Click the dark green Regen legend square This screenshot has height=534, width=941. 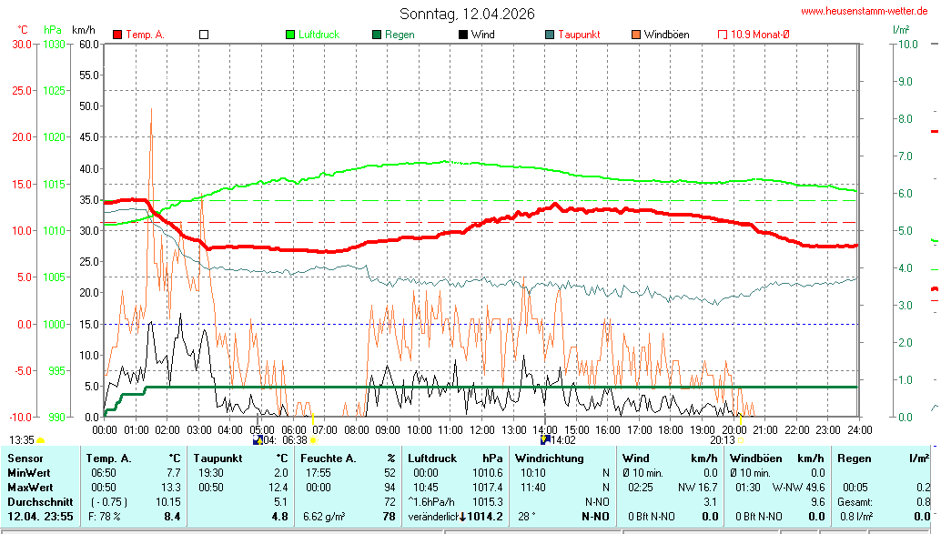click(x=377, y=35)
